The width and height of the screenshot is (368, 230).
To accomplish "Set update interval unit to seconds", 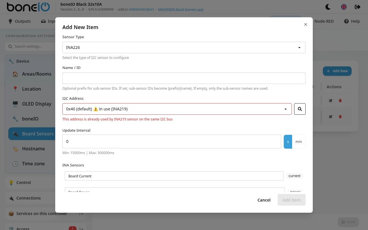I will point(288,141).
